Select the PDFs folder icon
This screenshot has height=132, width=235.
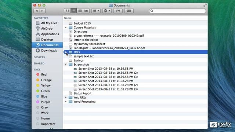[x=70, y=52]
